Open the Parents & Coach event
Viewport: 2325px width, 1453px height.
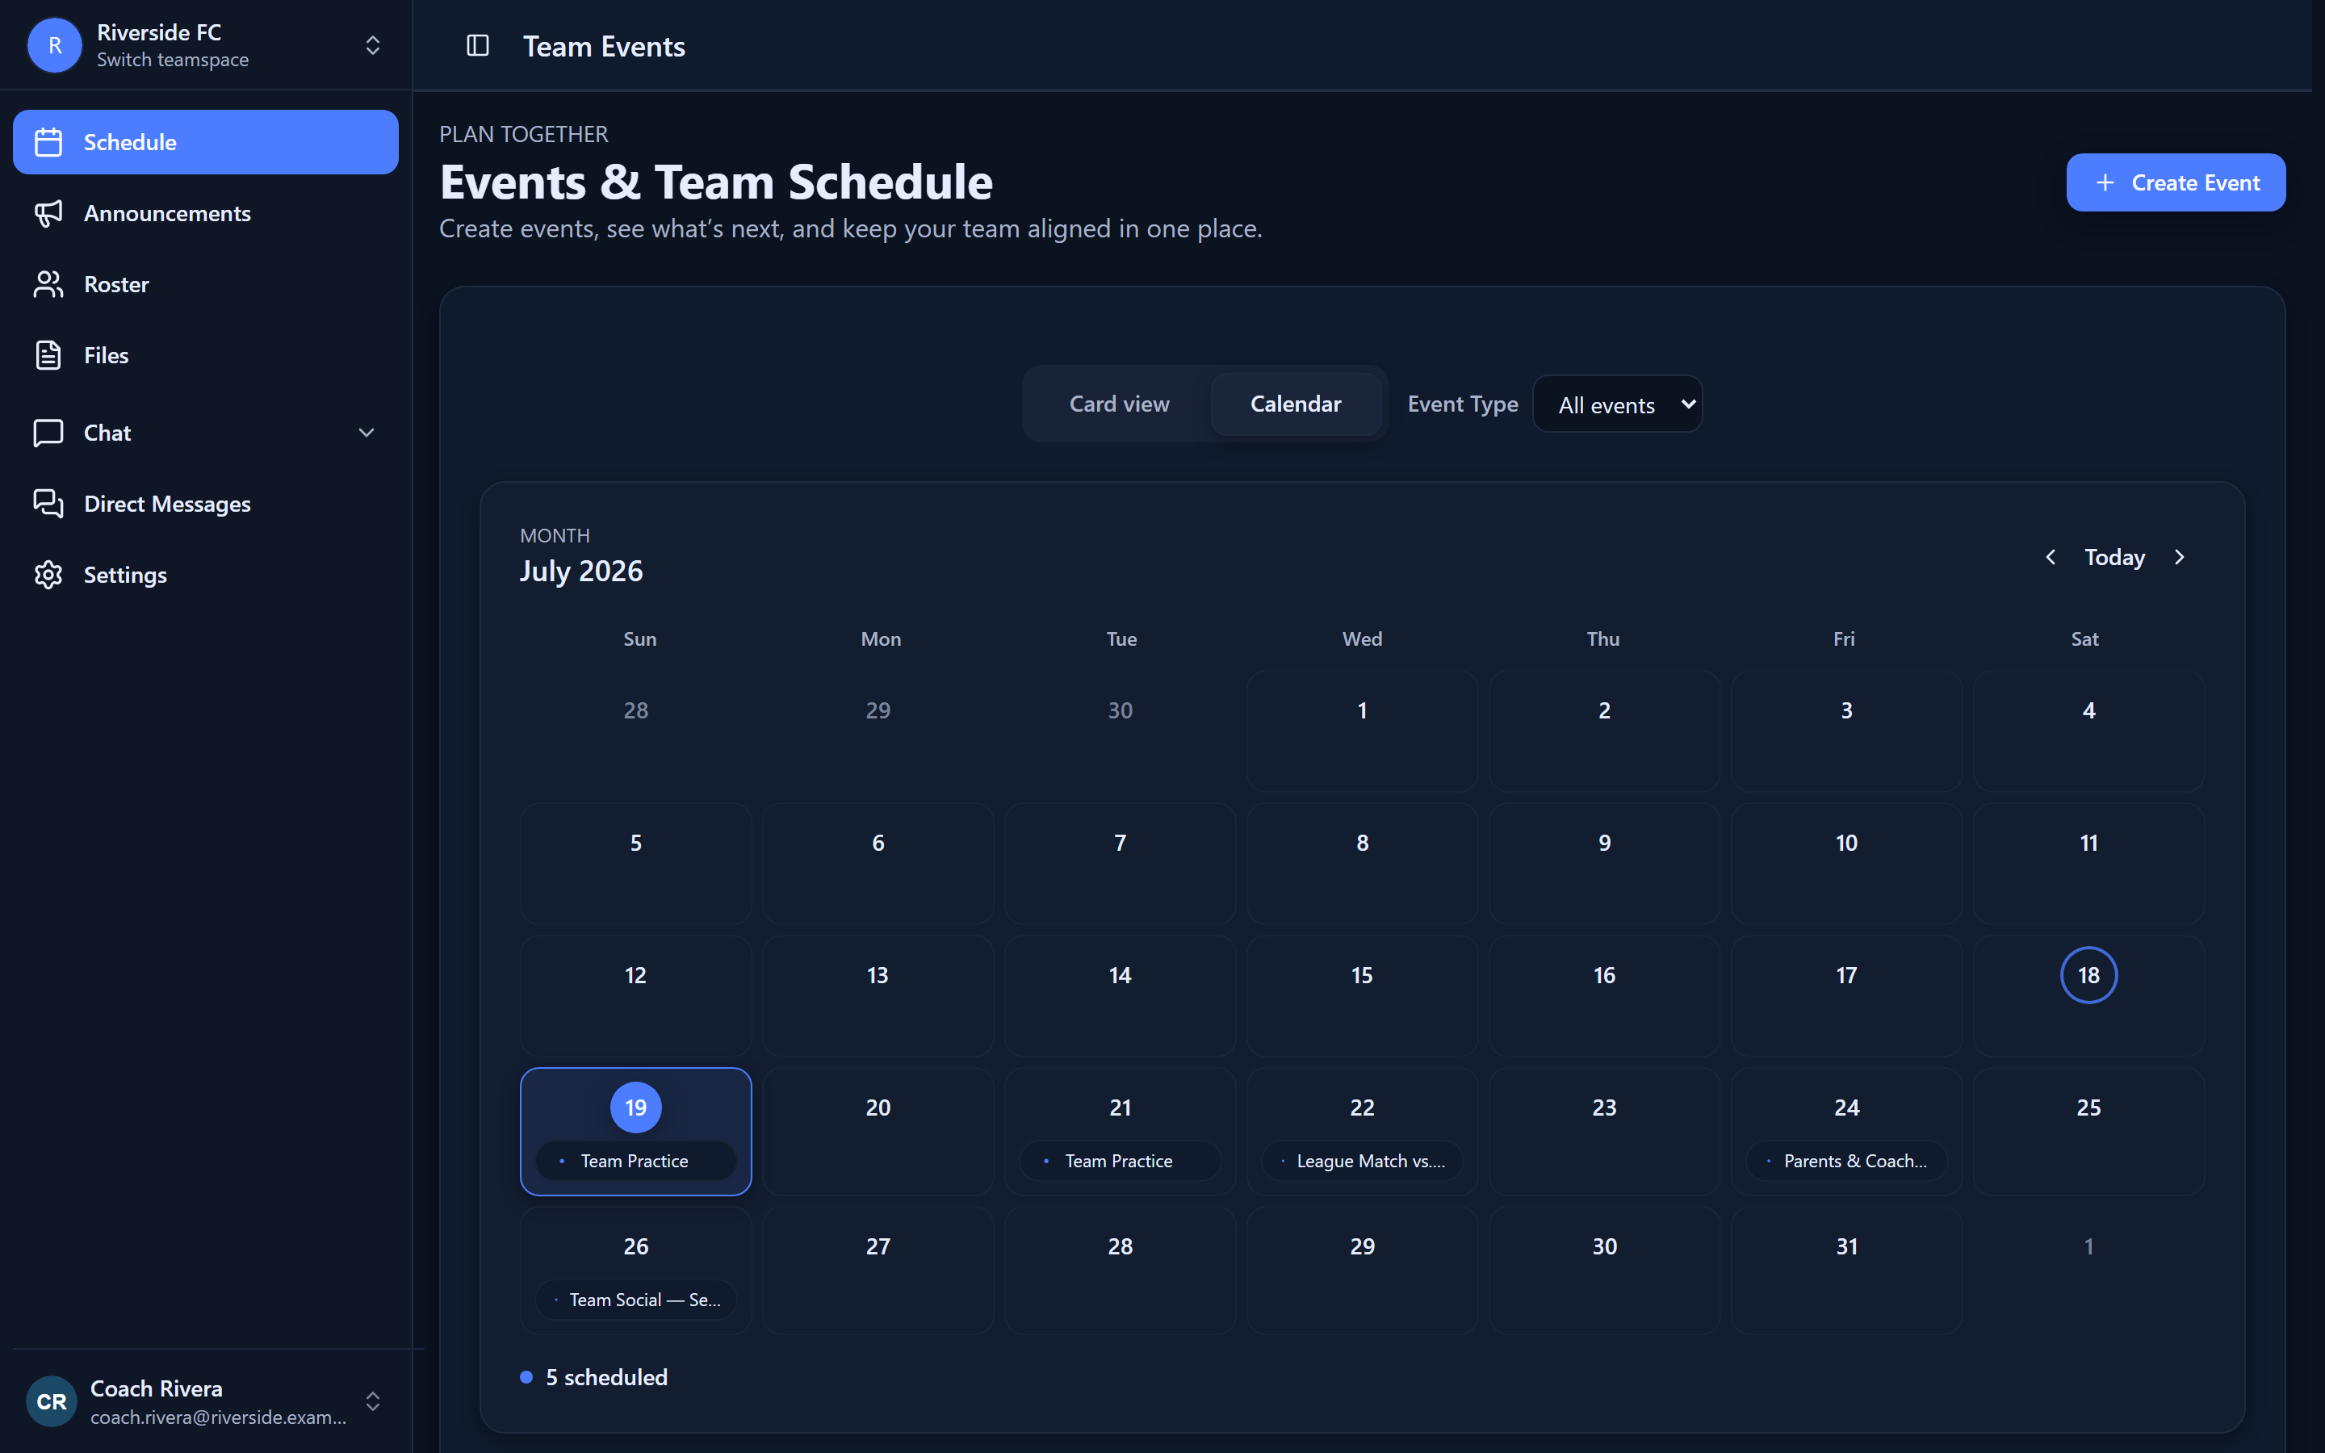[x=1845, y=1161]
